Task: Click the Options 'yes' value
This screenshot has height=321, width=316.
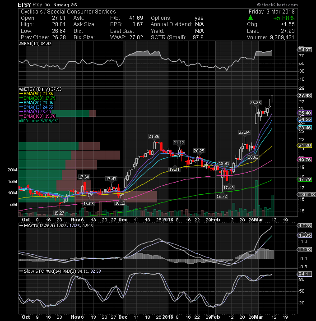Action: click(x=199, y=18)
